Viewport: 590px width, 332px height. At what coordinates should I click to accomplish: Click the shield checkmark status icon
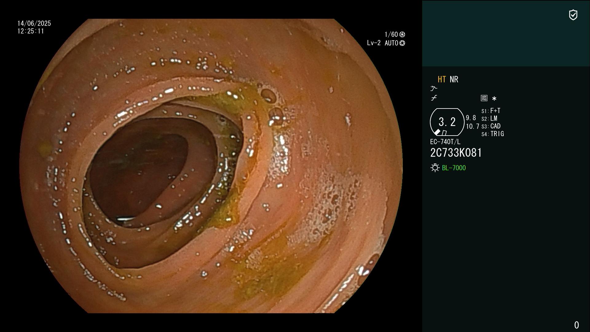pos(573,15)
